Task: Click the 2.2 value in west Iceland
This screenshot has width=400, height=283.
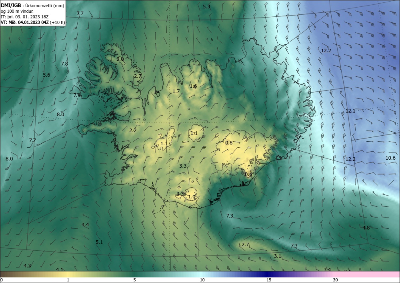Action: click(x=133, y=130)
